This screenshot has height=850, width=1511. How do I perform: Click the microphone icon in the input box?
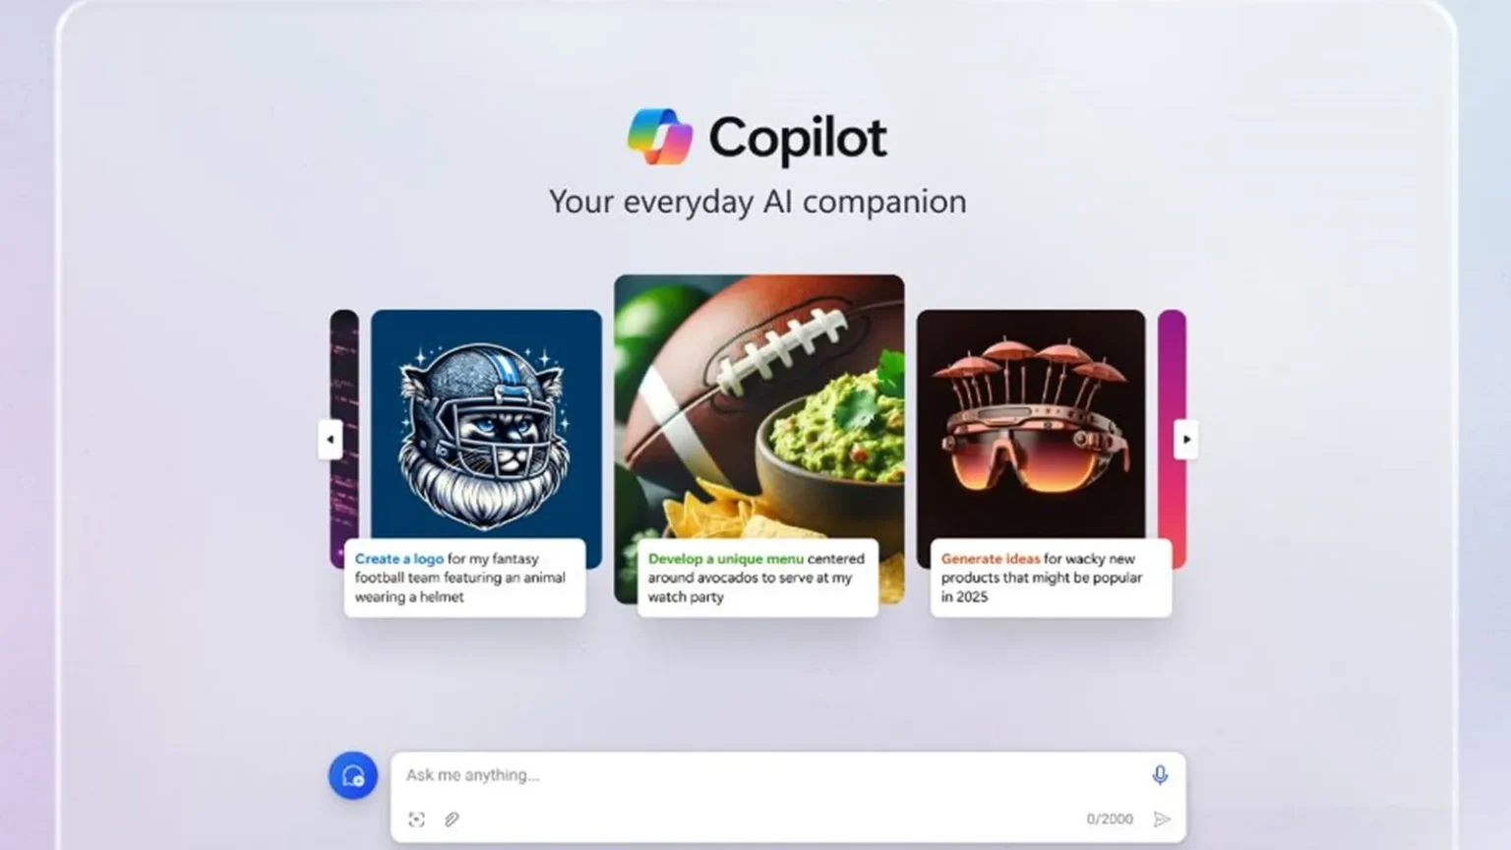(x=1160, y=775)
